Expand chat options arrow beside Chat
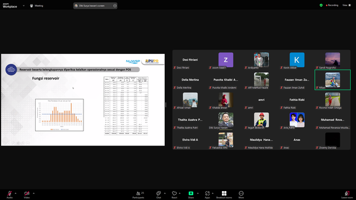Image resolution: width=356 pixels, height=200 pixels. [x=165, y=193]
